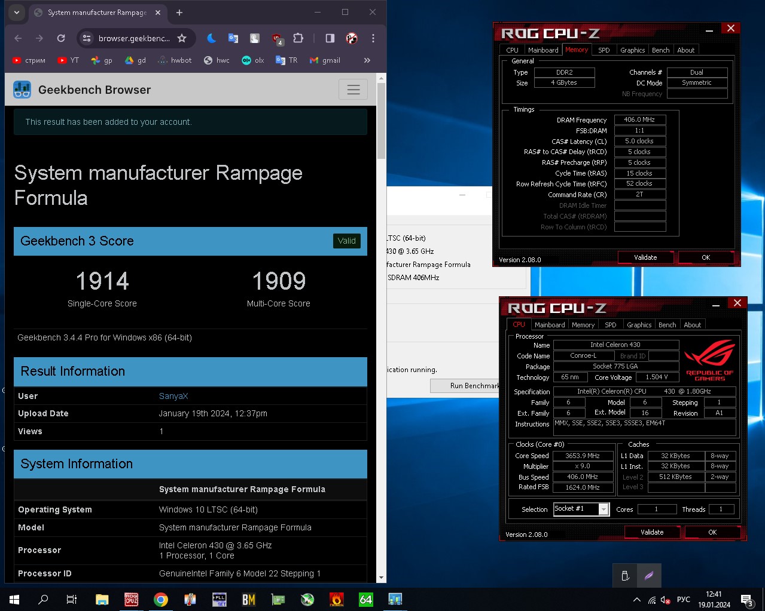Open the notifications action center icon

(746, 600)
